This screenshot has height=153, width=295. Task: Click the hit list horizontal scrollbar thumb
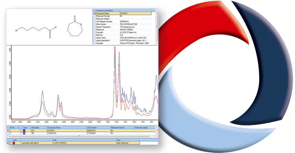[x=79, y=136]
